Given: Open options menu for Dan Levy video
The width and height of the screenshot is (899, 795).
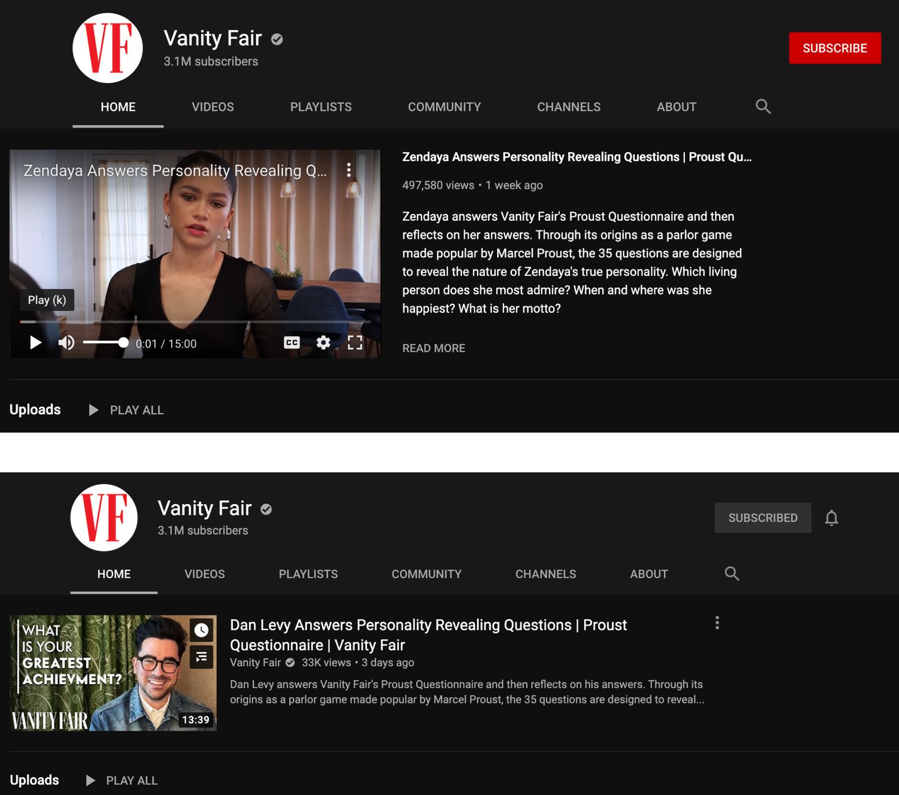Looking at the screenshot, I should 716,622.
